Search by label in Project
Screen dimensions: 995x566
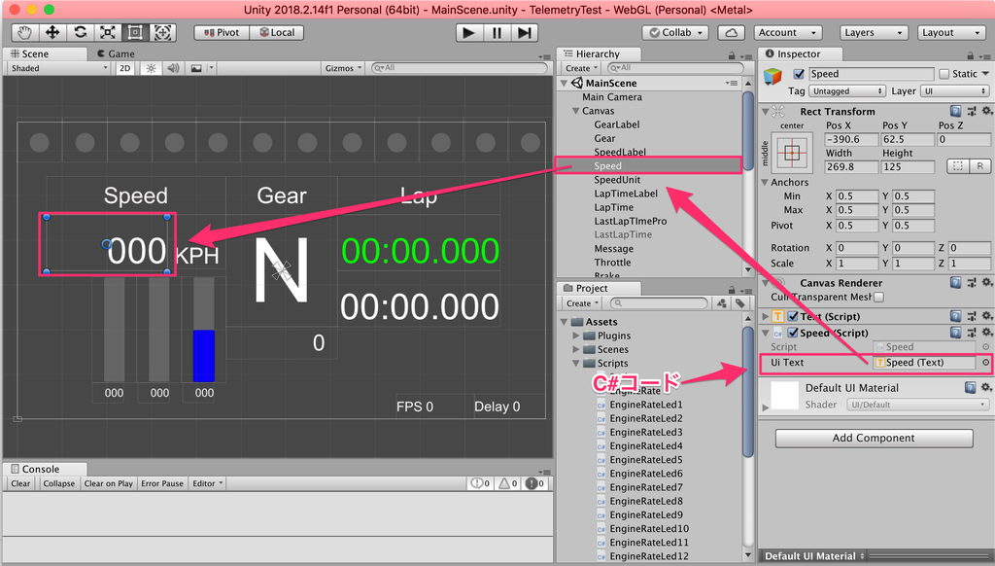pos(739,303)
